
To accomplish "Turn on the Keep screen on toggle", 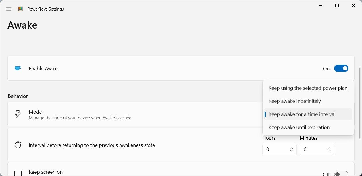I will click(341, 173).
